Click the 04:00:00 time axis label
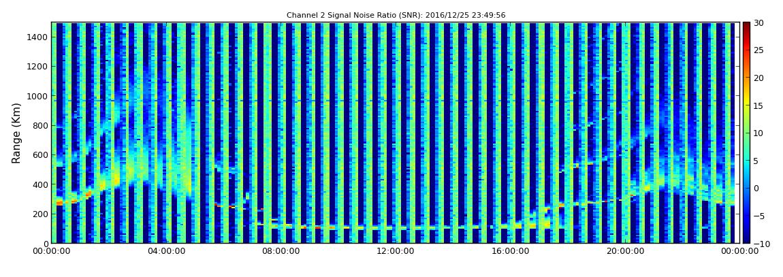Viewport: 783px width, 277px height. click(165, 252)
